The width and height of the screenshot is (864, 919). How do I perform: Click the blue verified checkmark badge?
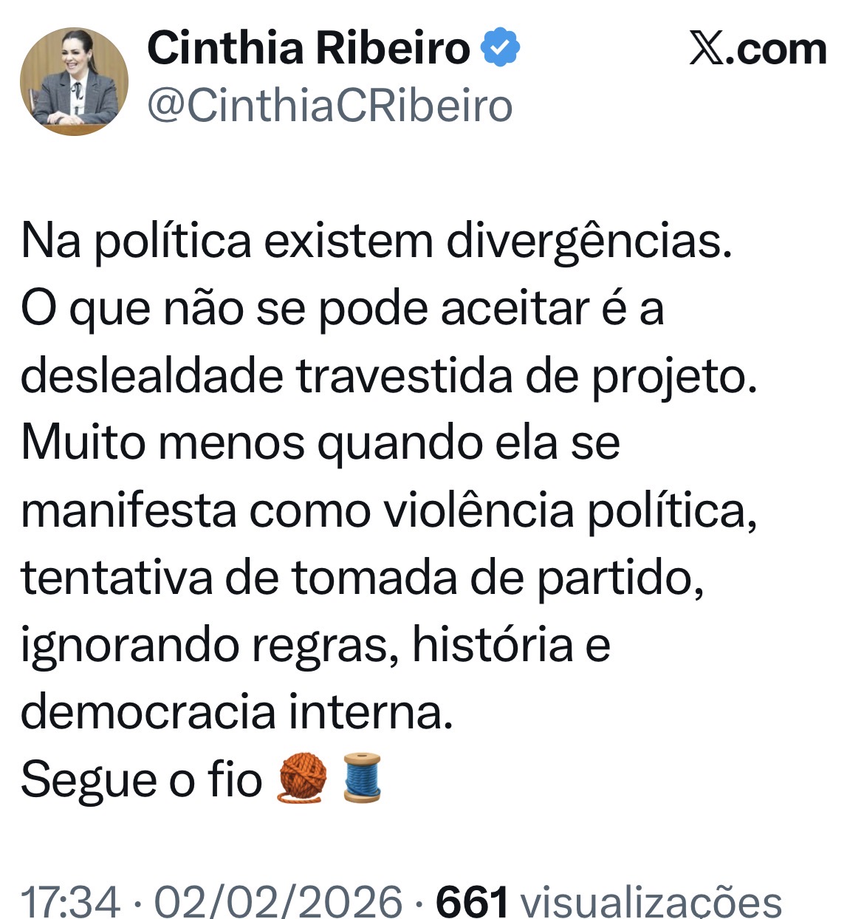point(500,48)
